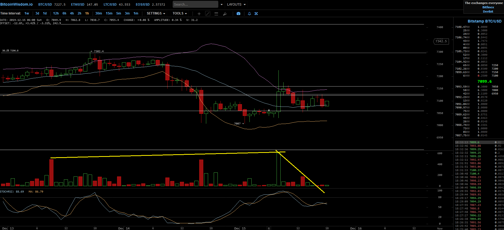This screenshot has width=504, height=230.
Task: Click the 18:29:55 trade at 7092.81
Action: click(479, 191)
